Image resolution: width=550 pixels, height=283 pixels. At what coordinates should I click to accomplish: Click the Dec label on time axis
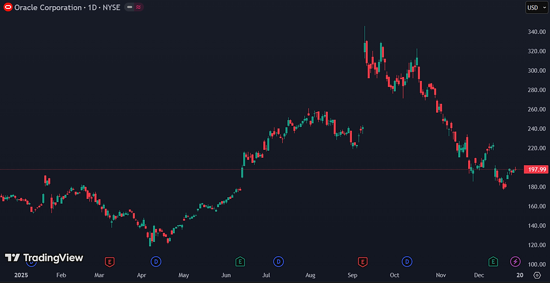pos(479,275)
